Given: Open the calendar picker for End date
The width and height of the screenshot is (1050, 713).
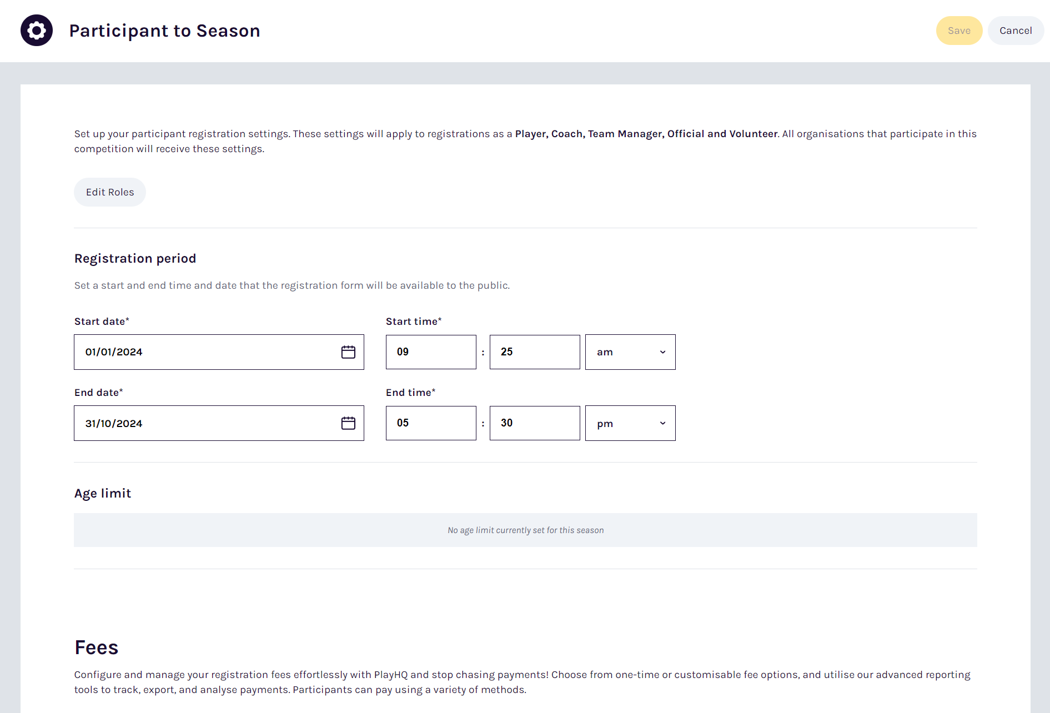Looking at the screenshot, I should point(348,423).
